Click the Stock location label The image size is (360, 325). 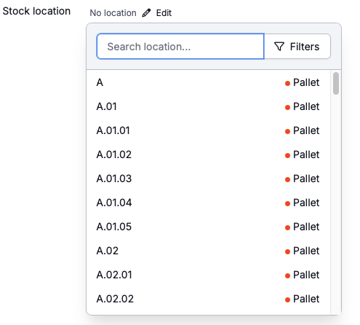point(36,11)
